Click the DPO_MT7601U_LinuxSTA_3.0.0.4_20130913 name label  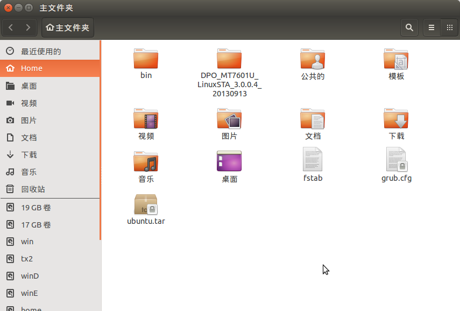[229, 84]
